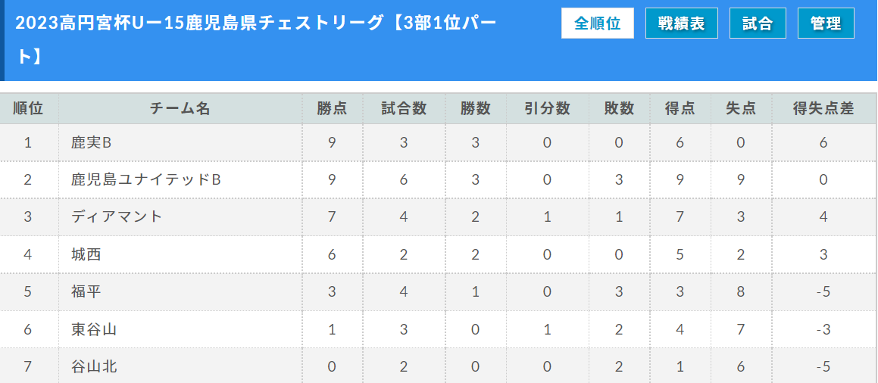The image size is (878, 383).
Task: Click the 得失点差 column header
Action: tap(823, 108)
